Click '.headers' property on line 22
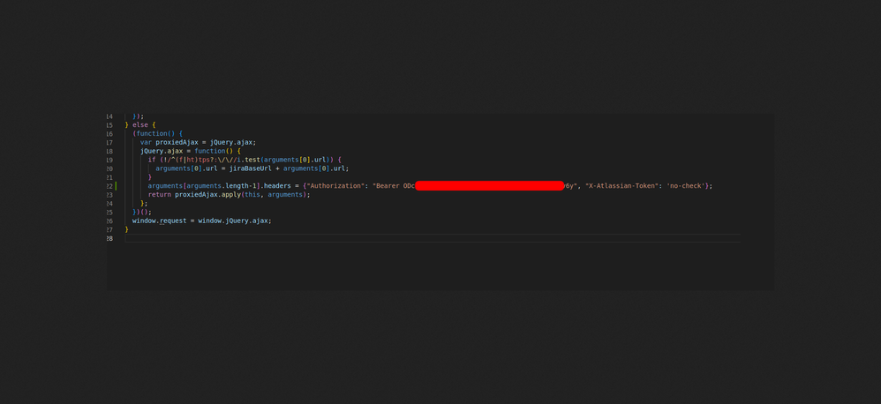The height and width of the screenshot is (404, 881). click(x=275, y=186)
